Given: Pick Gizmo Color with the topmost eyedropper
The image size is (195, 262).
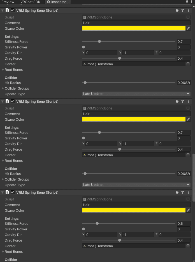Looking at the screenshot, I should pyautogui.click(x=188, y=28).
